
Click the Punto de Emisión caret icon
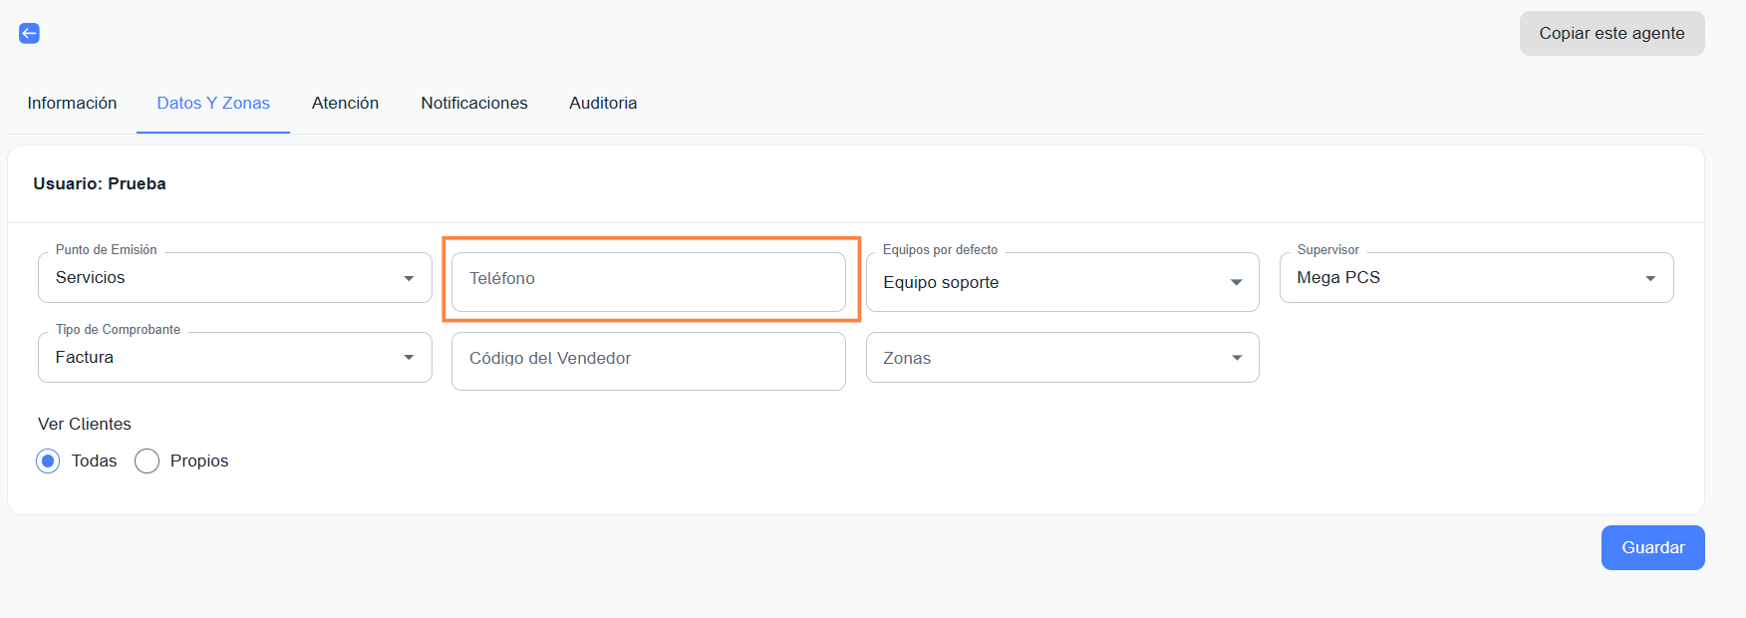(x=409, y=278)
